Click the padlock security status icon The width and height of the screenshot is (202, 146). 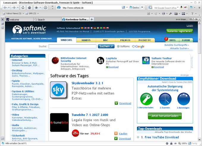(171, 143)
